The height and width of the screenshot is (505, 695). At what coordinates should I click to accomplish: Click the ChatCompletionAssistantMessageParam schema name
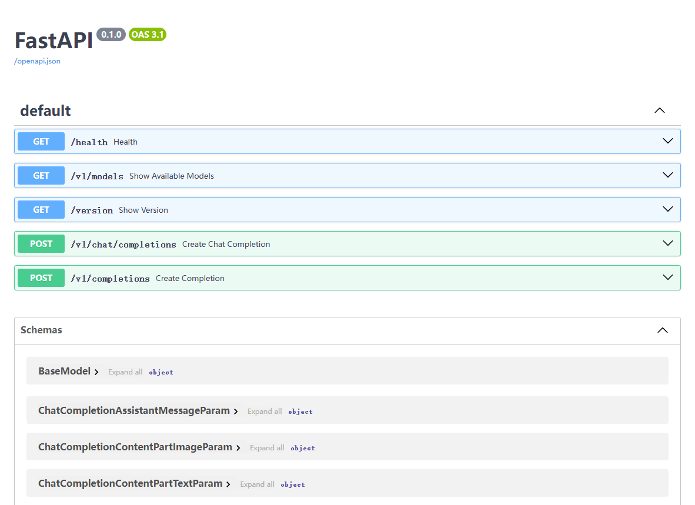pos(134,411)
